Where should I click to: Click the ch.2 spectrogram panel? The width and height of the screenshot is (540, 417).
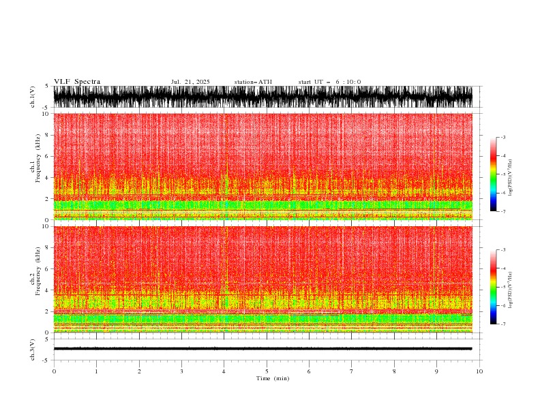coord(262,279)
